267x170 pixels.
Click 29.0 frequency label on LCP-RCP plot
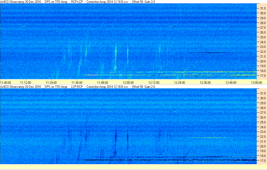pyautogui.click(x=263, y=103)
